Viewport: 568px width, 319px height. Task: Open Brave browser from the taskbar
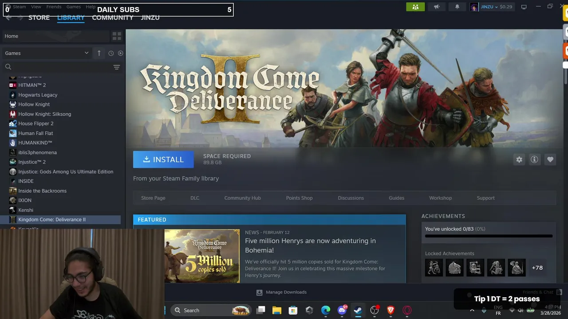(390, 310)
